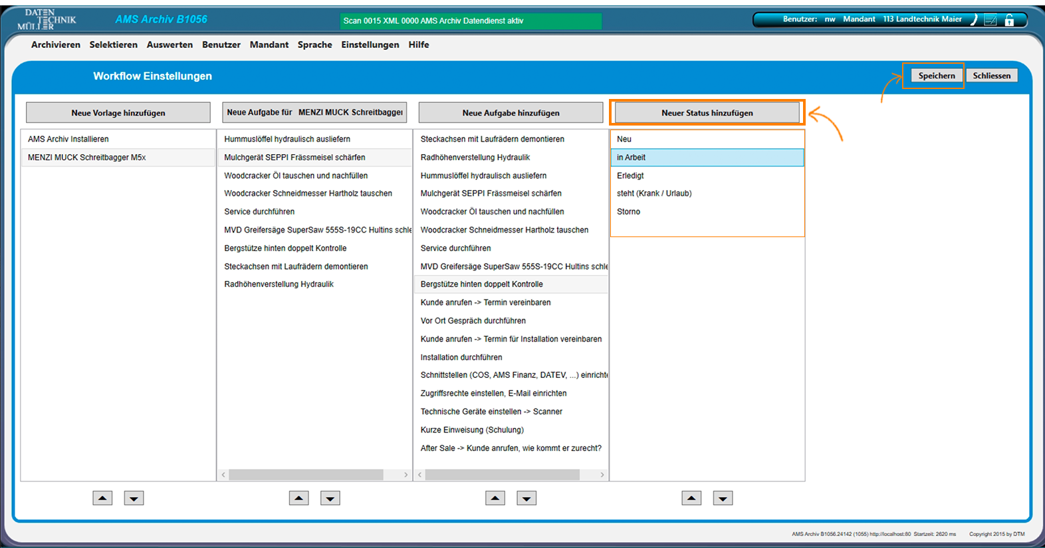Move template down with first column's down arrow
1045x548 pixels.
[134, 498]
